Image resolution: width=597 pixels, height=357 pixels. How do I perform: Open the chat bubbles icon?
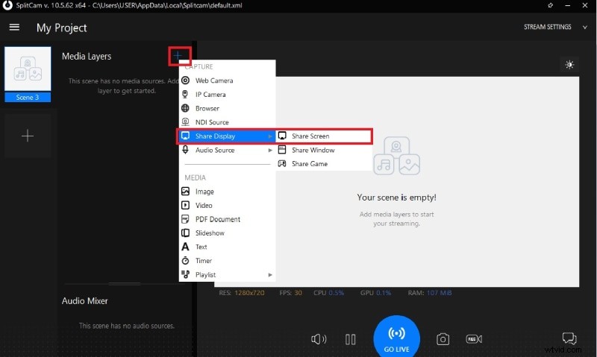tap(570, 339)
